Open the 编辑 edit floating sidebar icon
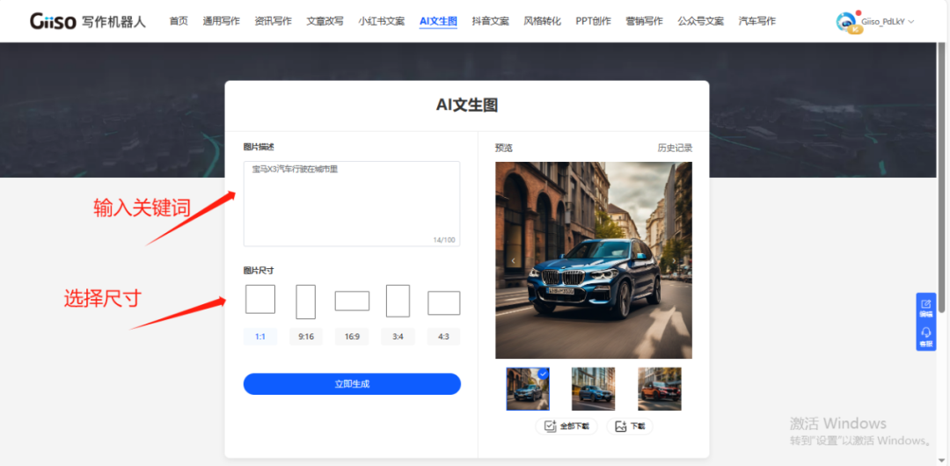Screen dimensions: 950x466 [925, 307]
